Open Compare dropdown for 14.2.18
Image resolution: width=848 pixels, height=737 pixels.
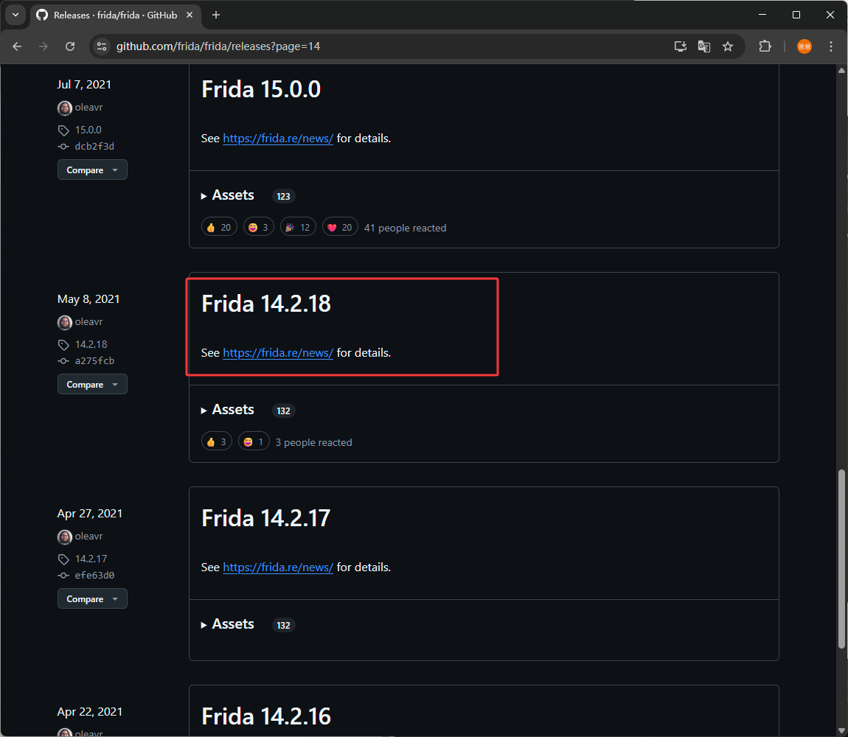(x=92, y=385)
